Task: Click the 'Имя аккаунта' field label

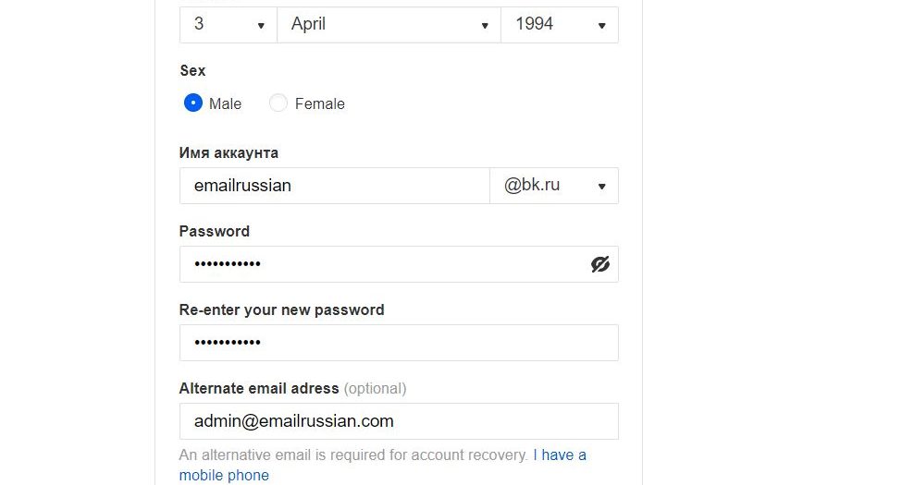Action: coord(229,152)
